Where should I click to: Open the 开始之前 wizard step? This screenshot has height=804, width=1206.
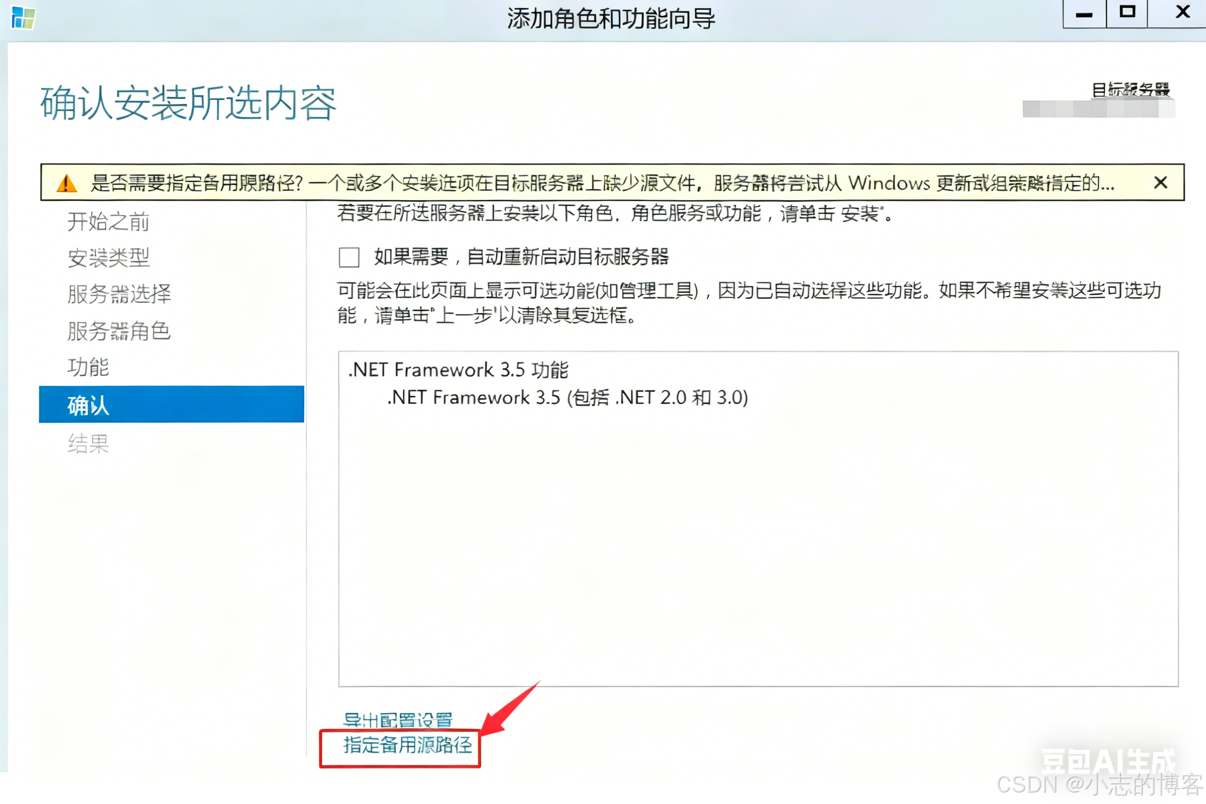pyautogui.click(x=108, y=222)
